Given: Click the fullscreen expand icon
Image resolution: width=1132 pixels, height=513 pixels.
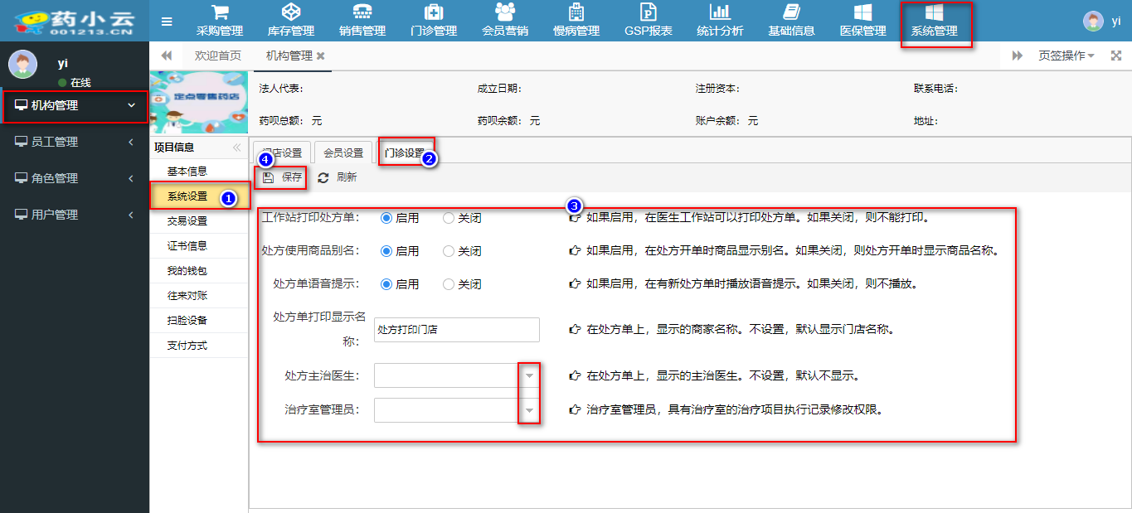Looking at the screenshot, I should click(x=1115, y=56).
